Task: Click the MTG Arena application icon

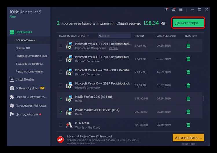Action: point(69,125)
